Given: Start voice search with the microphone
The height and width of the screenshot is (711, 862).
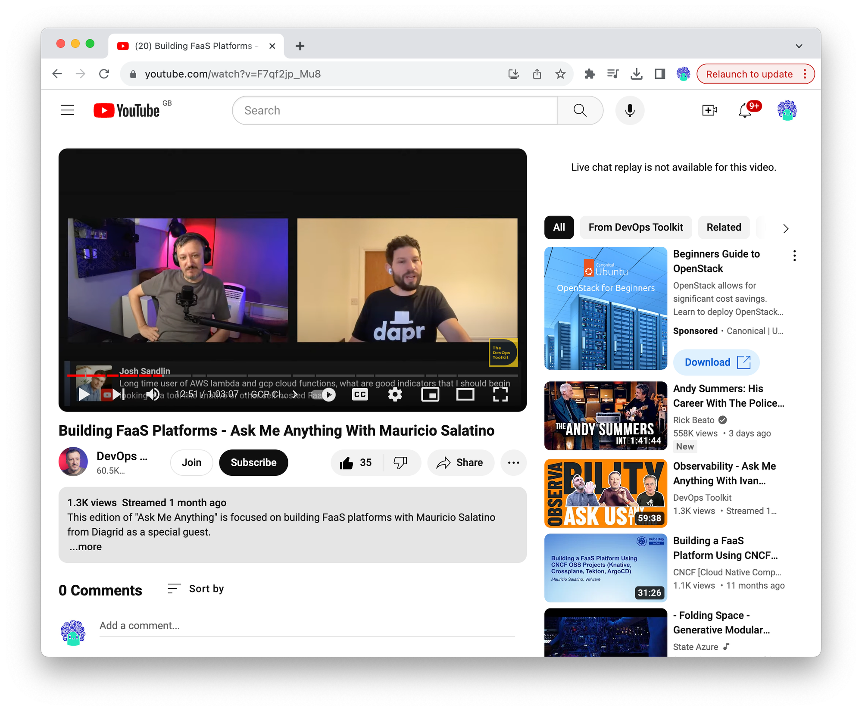Looking at the screenshot, I should 630,110.
